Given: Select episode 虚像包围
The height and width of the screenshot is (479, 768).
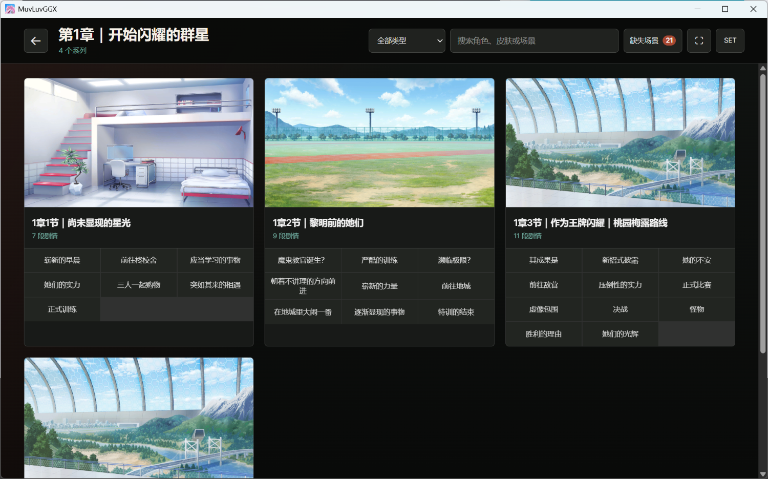Looking at the screenshot, I should 544,309.
